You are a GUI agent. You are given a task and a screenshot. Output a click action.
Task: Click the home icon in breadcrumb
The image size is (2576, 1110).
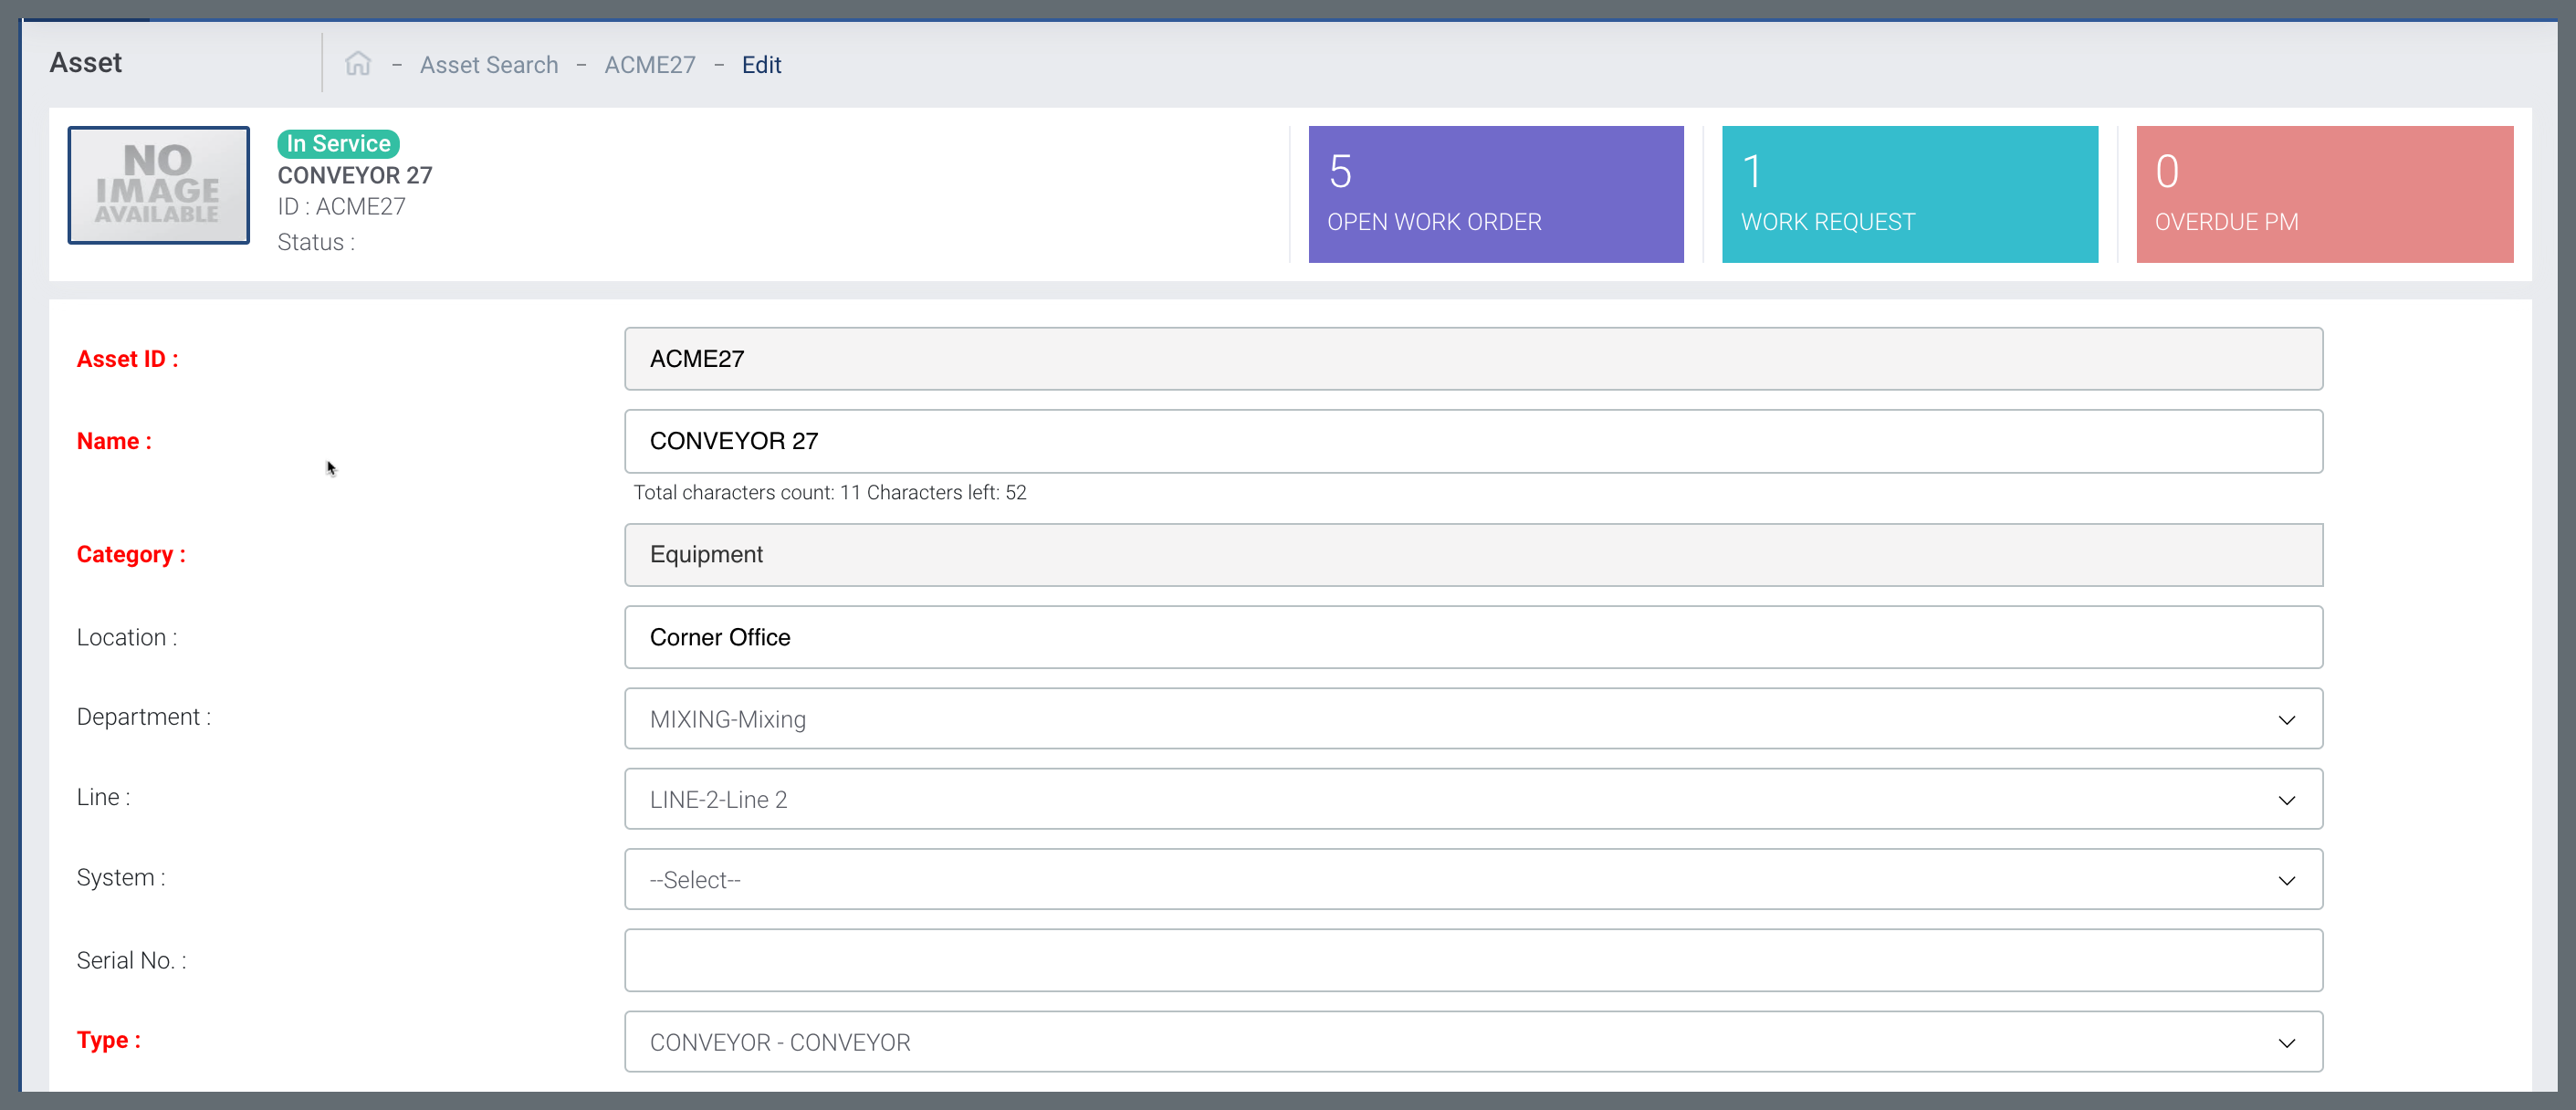pos(358,64)
